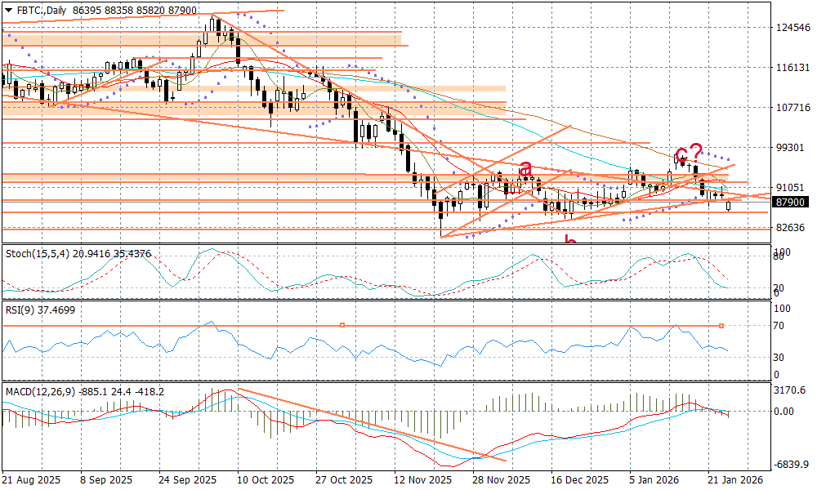The image size is (817, 490).
Task: Click the 3170.6 value on MACD scale
Action: pyautogui.click(x=791, y=391)
